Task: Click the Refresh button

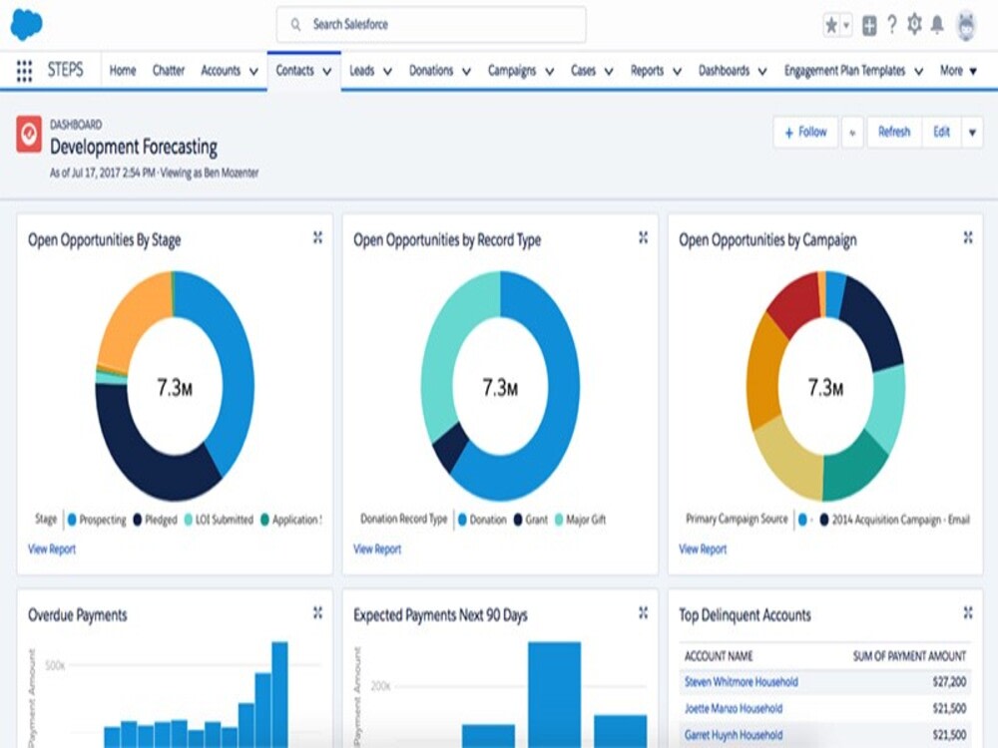Action: [893, 132]
